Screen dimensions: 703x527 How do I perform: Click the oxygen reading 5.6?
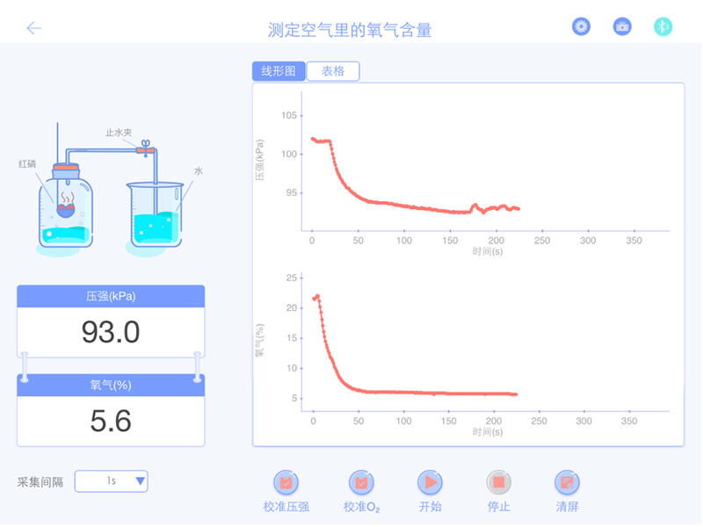(111, 421)
